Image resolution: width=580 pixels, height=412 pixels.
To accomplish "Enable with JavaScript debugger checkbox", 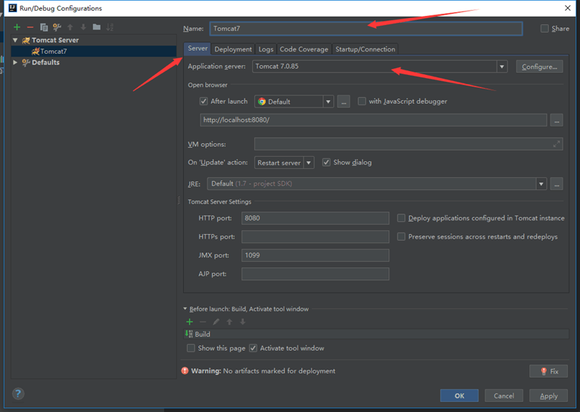I will [x=362, y=101].
